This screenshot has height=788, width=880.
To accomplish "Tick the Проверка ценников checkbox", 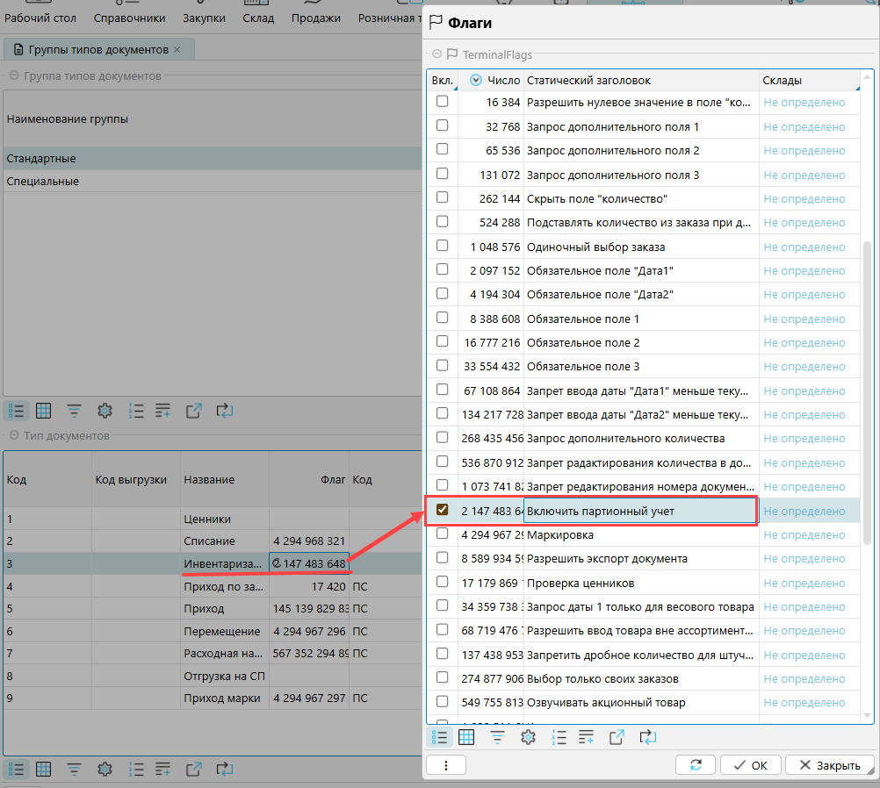I will [x=443, y=582].
